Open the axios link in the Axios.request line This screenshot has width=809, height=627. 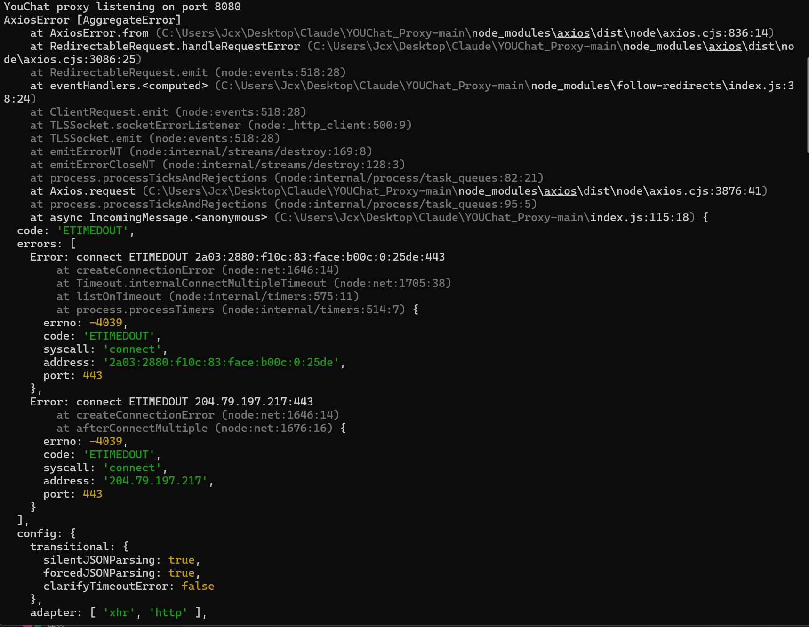(x=560, y=191)
